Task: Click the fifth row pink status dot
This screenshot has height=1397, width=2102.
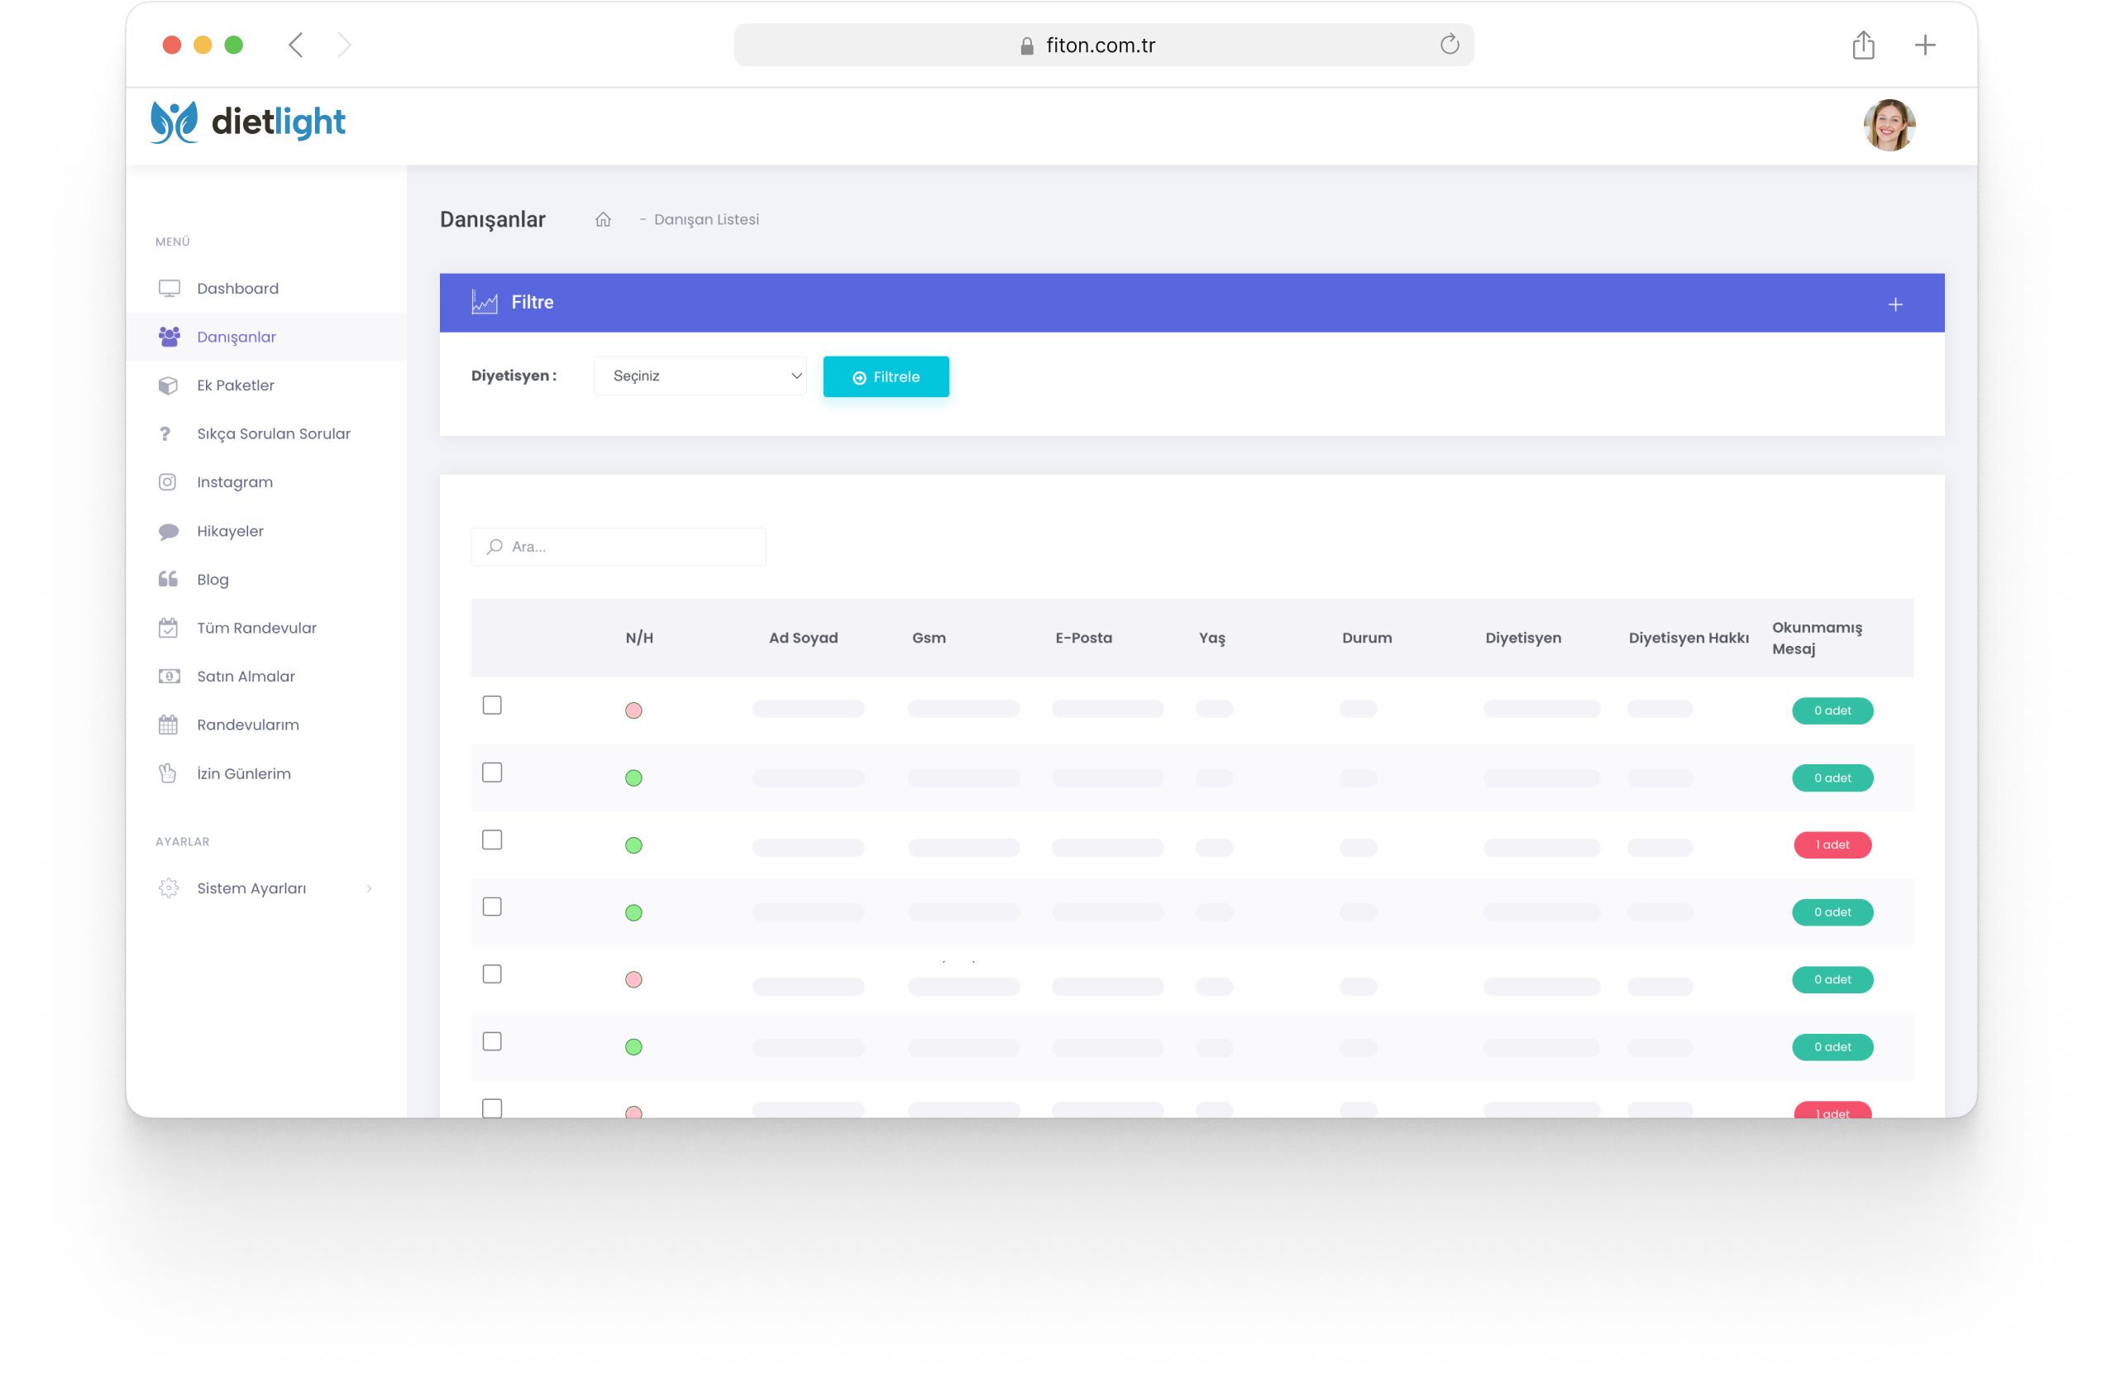Action: pyautogui.click(x=633, y=980)
